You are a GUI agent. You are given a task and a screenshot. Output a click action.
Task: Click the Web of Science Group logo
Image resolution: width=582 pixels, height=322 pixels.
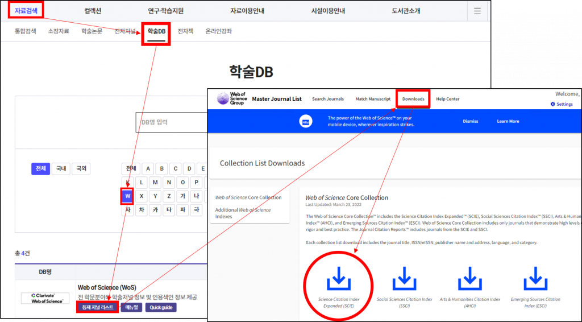pyautogui.click(x=231, y=98)
